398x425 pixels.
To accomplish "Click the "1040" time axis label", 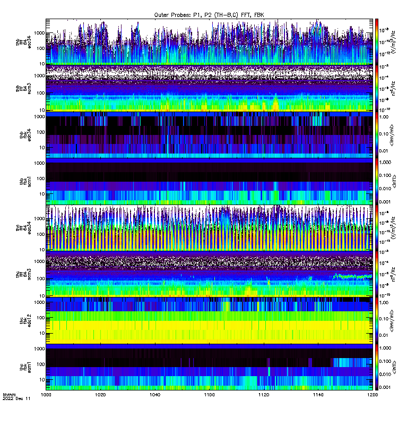I will (155, 395).
